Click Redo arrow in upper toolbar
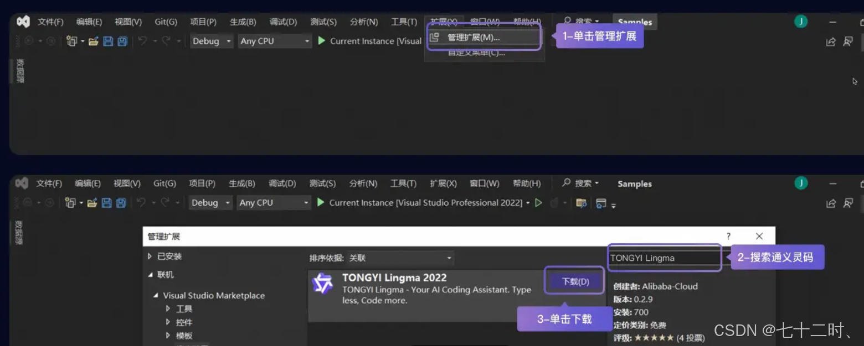 [x=166, y=41]
